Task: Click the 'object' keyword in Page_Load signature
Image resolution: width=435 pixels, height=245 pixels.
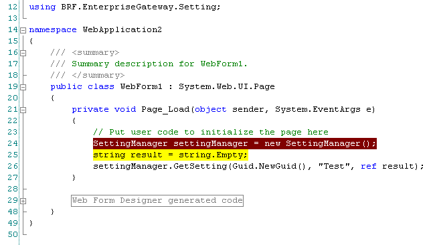Action: coord(211,109)
